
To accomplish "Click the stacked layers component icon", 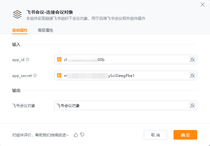I will pos(17,14).
